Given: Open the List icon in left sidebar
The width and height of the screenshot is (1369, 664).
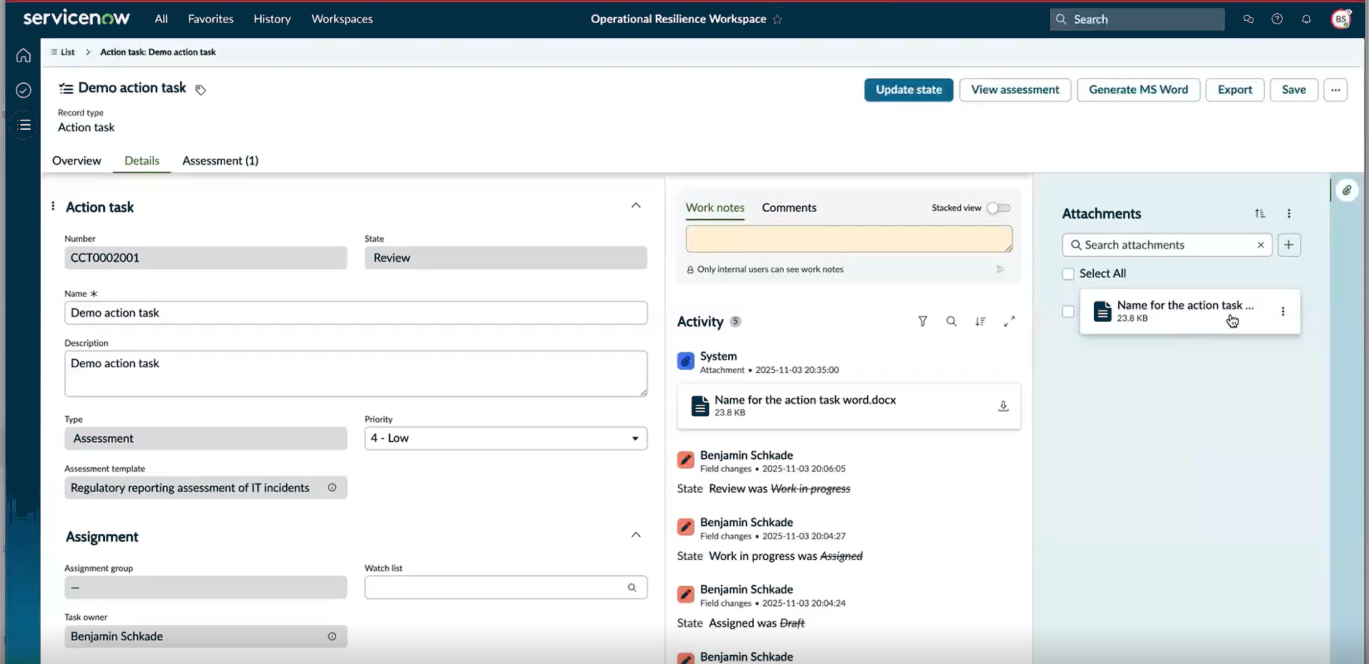Looking at the screenshot, I should pyautogui.click(x=23, y=125).
